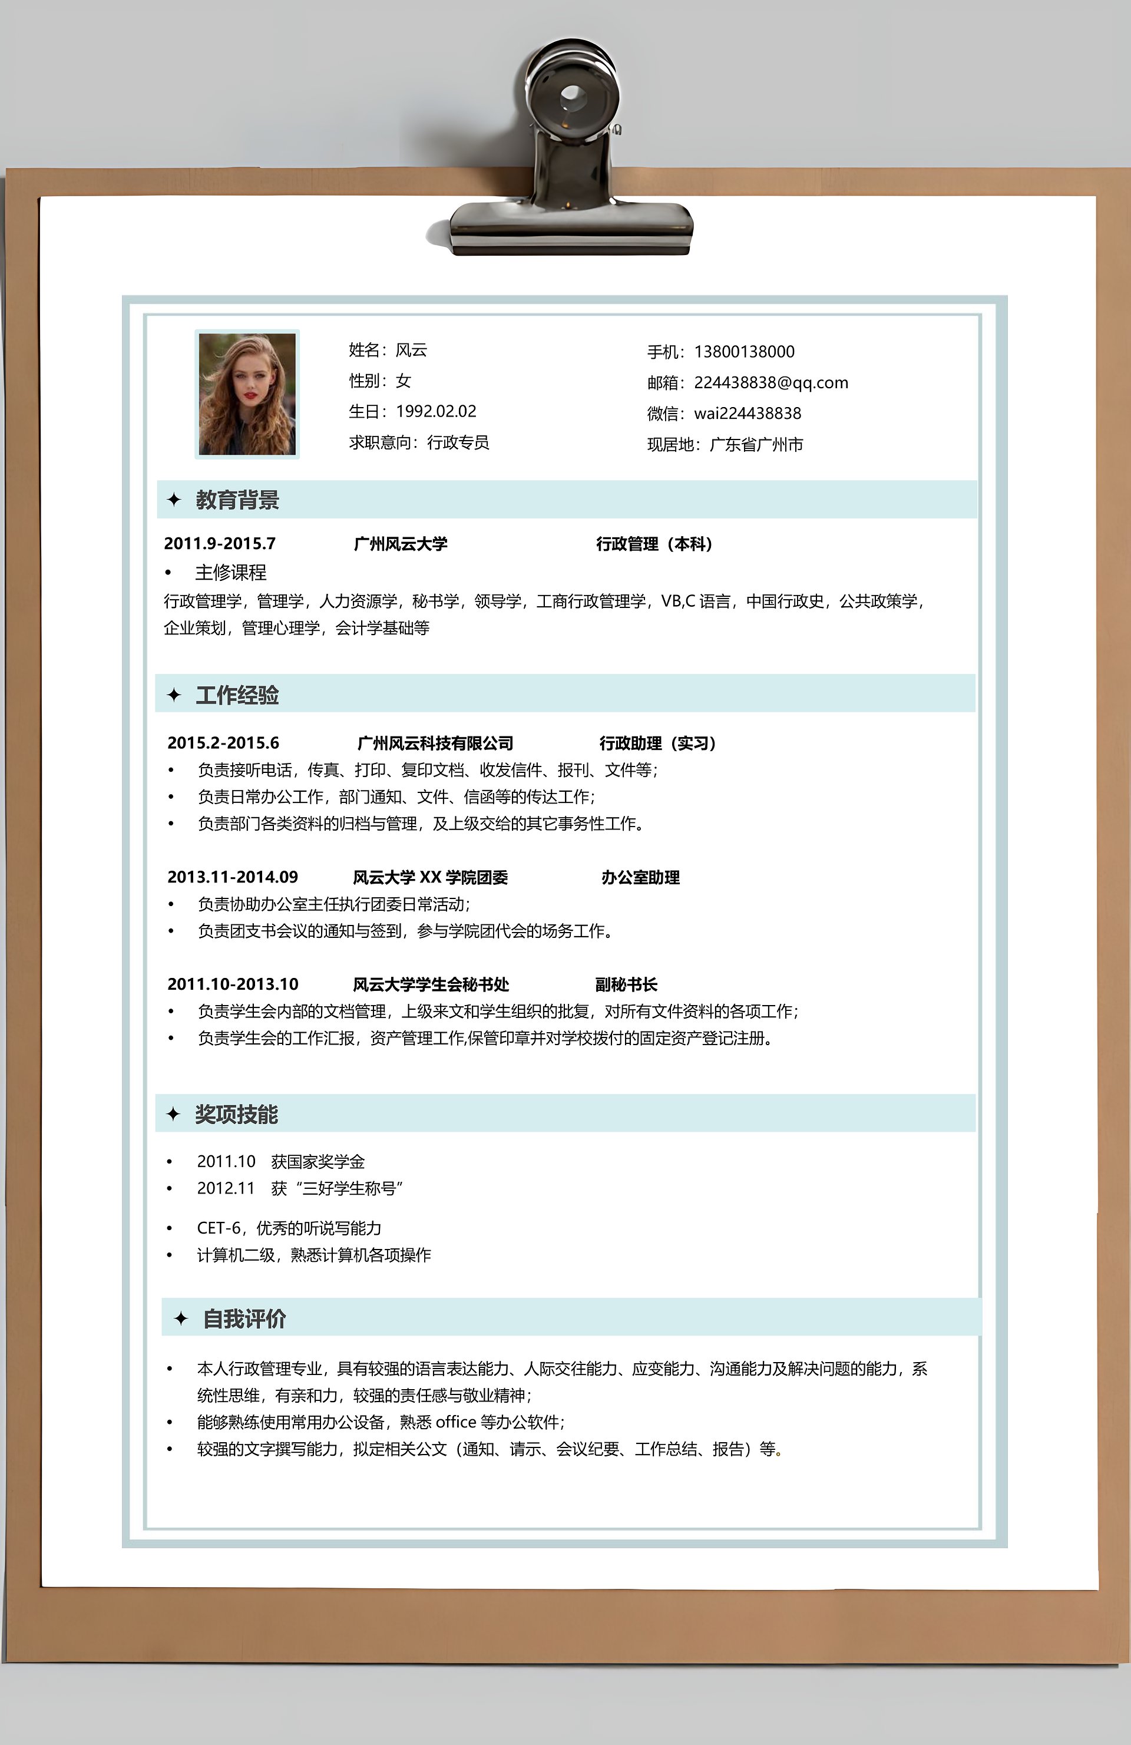Click the 求职意向 行政专员 line
This screenshot has height=1745, width=1131.
[x=419, y=442]
